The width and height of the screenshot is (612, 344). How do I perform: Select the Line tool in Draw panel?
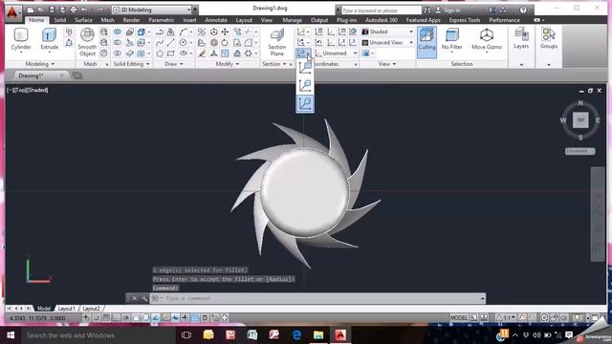coord(170,42)
